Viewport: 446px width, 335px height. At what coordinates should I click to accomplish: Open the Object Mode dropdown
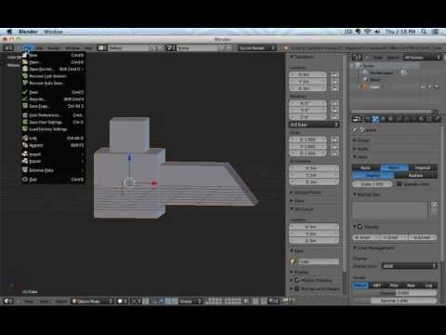(92, 301)
